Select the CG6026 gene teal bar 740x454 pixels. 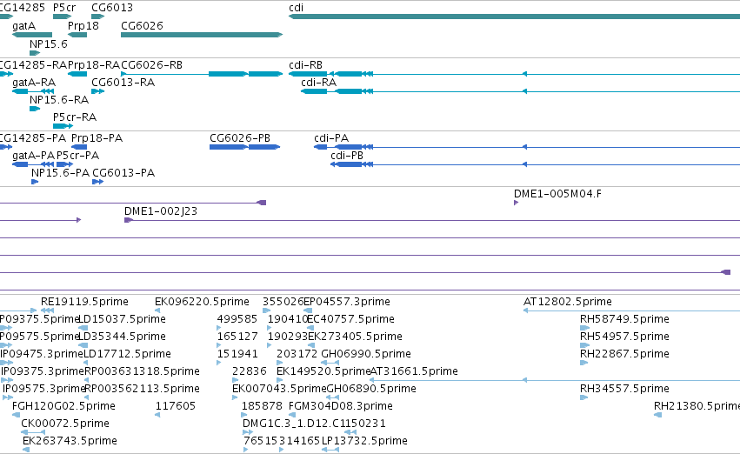[202, 35]
